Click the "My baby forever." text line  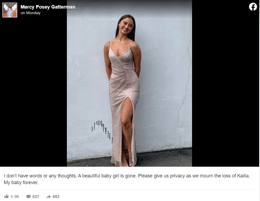coord(21,183)
